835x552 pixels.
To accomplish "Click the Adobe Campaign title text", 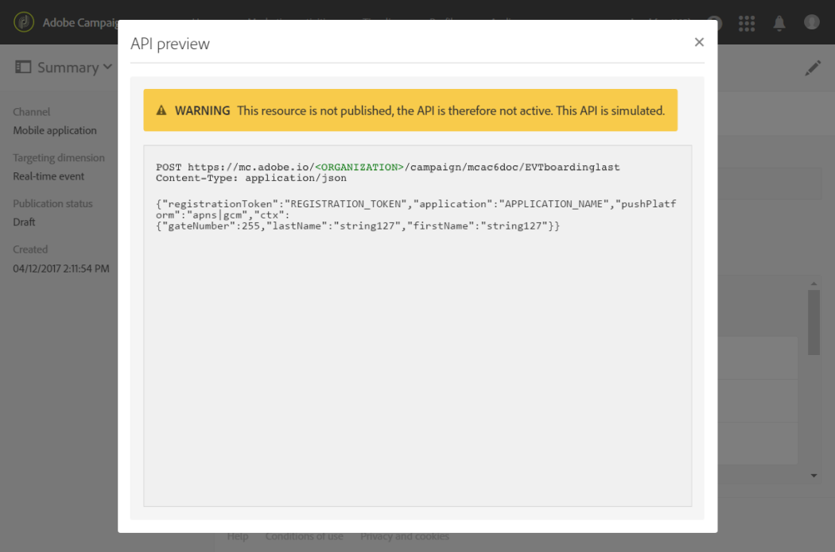I will coord(81,23).
